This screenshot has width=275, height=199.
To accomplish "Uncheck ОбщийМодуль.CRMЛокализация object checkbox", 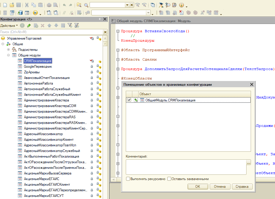I will coord(129,100).
